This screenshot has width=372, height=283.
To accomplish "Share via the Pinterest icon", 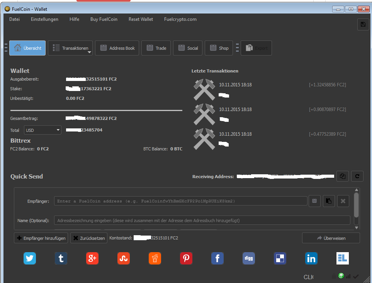I will (186, 258).
